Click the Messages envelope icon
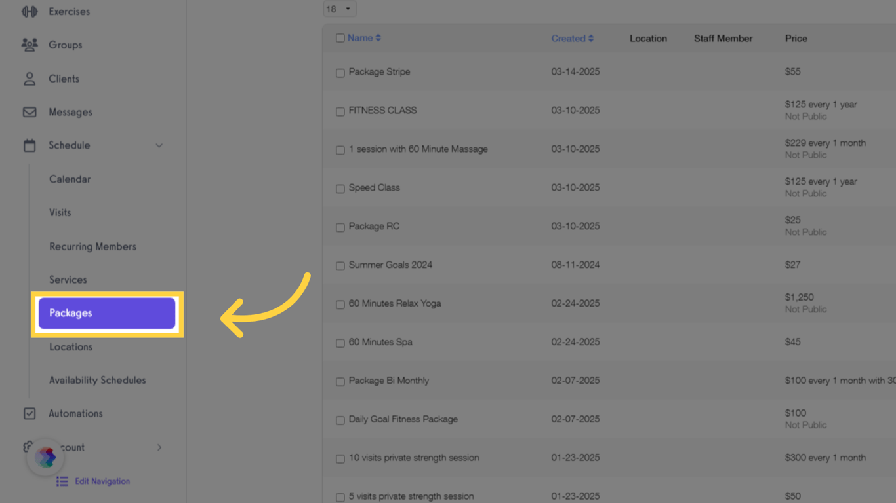Viewport: 896px width, 503px height. [x=30, y=112]
